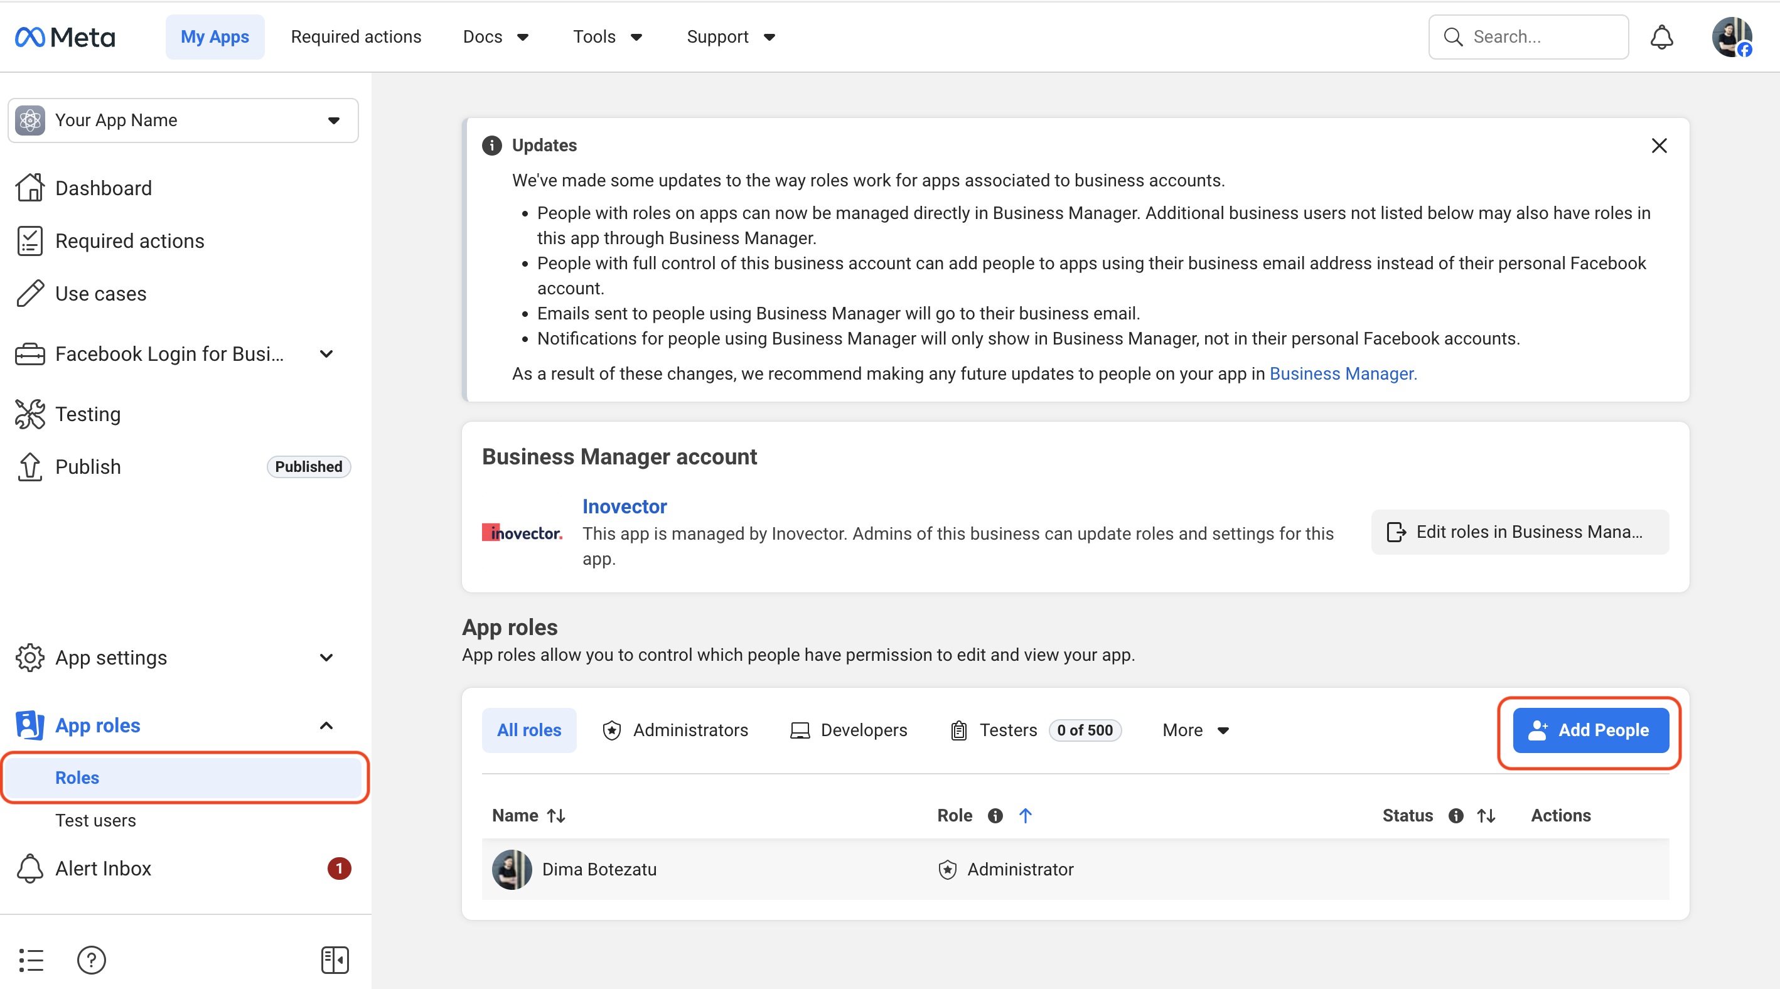Screen dimensions: 1780x989
Task: Sort by Name column arrows
Action: tap(556, 816)
